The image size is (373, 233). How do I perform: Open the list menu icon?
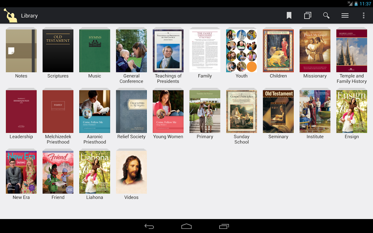[x=345, y=16]
